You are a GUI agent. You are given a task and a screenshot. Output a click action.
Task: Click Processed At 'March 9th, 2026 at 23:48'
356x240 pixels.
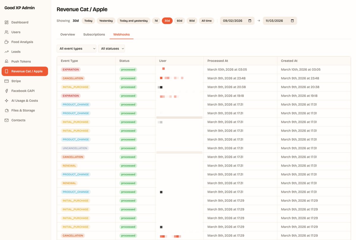(226, 78)
